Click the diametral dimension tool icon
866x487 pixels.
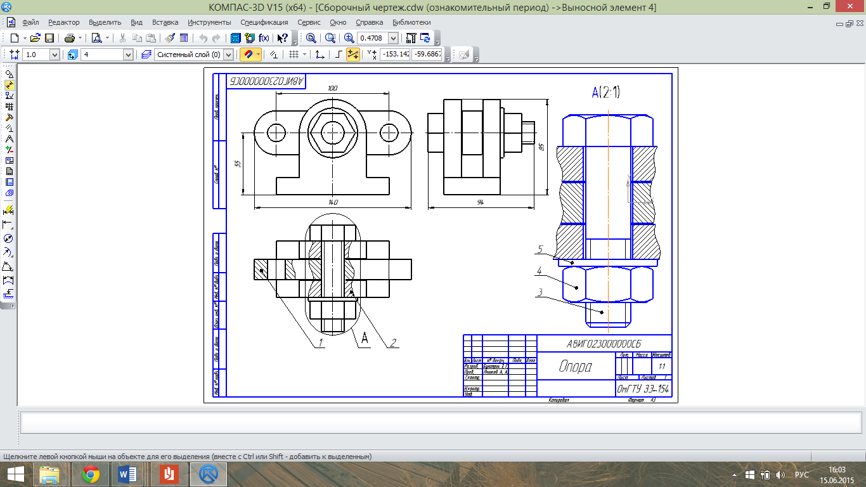8,239
